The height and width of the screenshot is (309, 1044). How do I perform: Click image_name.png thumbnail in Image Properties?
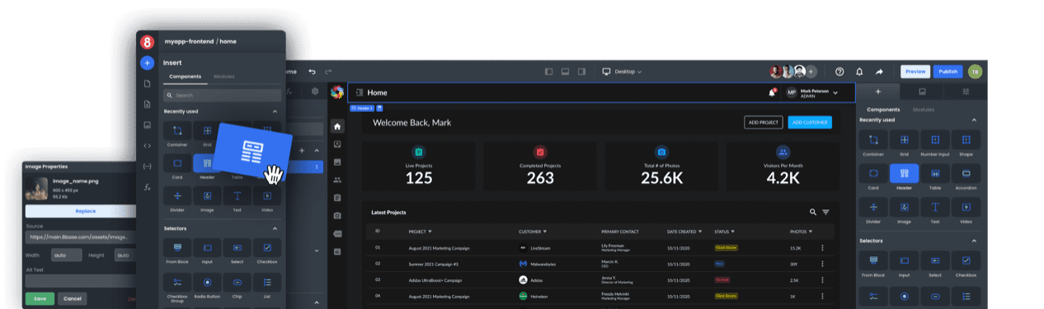point(36,190)
